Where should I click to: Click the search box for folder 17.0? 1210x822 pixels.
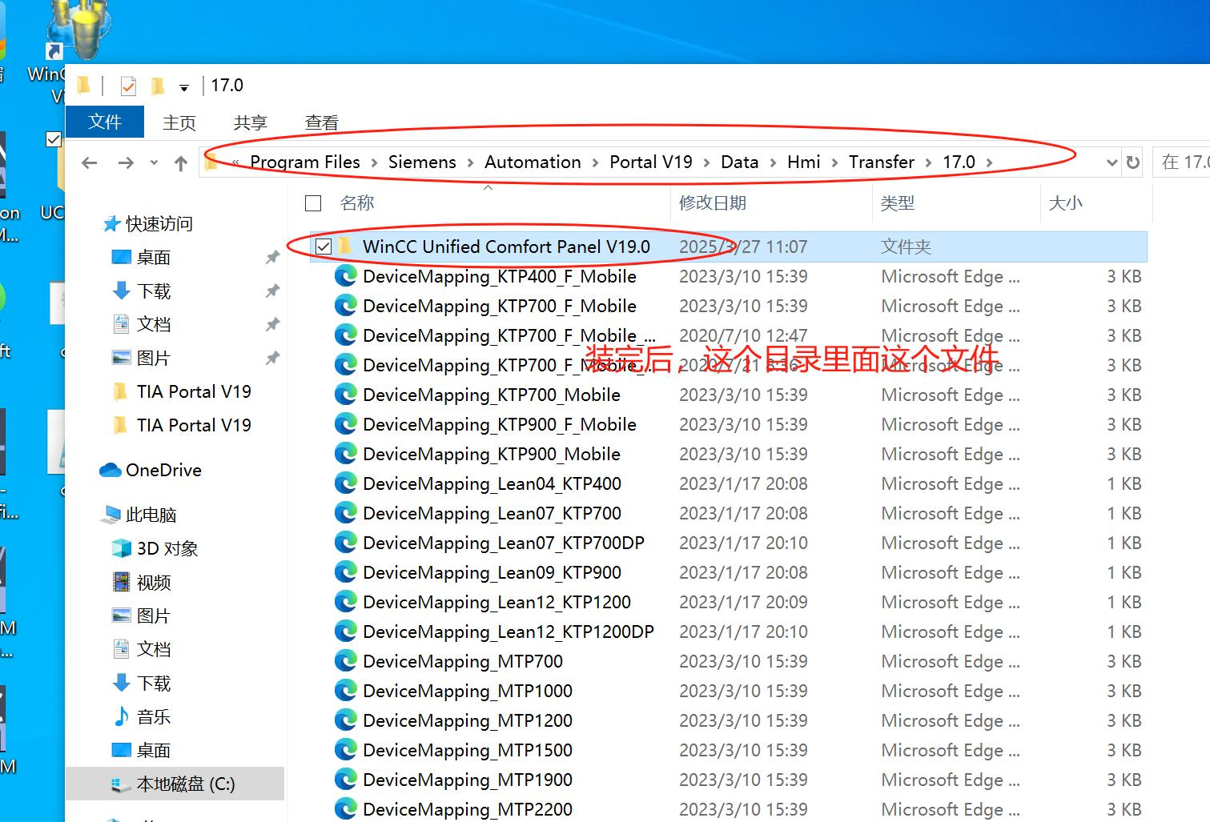coord(1181,162)
